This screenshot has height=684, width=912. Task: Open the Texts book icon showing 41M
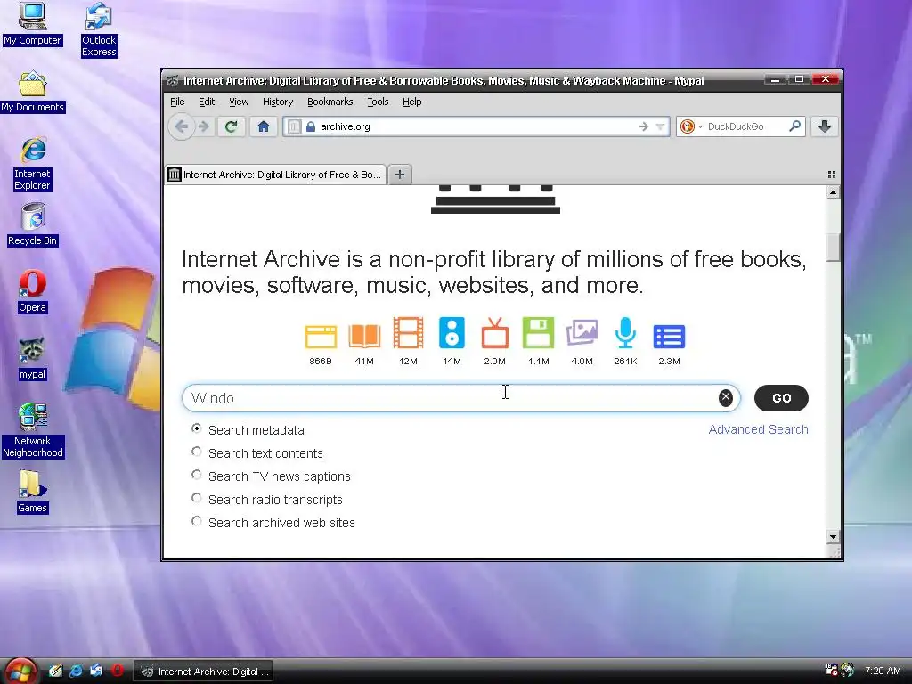coord(364,336)
